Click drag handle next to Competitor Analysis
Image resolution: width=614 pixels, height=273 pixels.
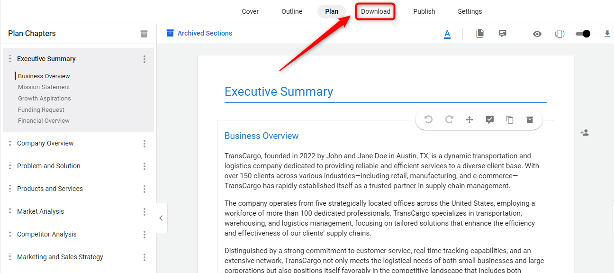point(10,234)
